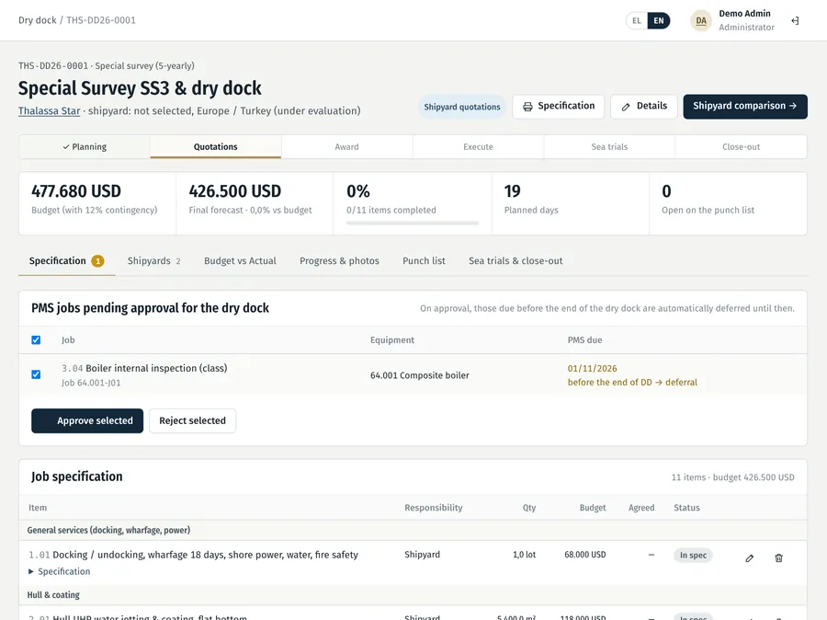The width and height of the screenshot is (827, 620).
Task: Click the Dry dock breadcrumb link
Action: coord(38,20)
